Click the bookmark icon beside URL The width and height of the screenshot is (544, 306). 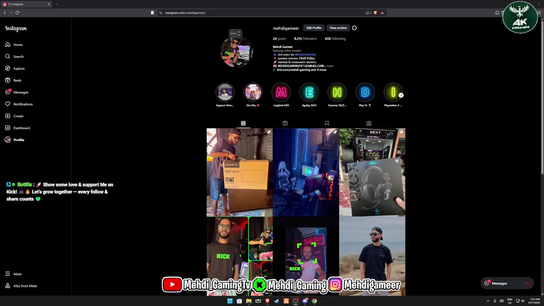pos(152,13)
